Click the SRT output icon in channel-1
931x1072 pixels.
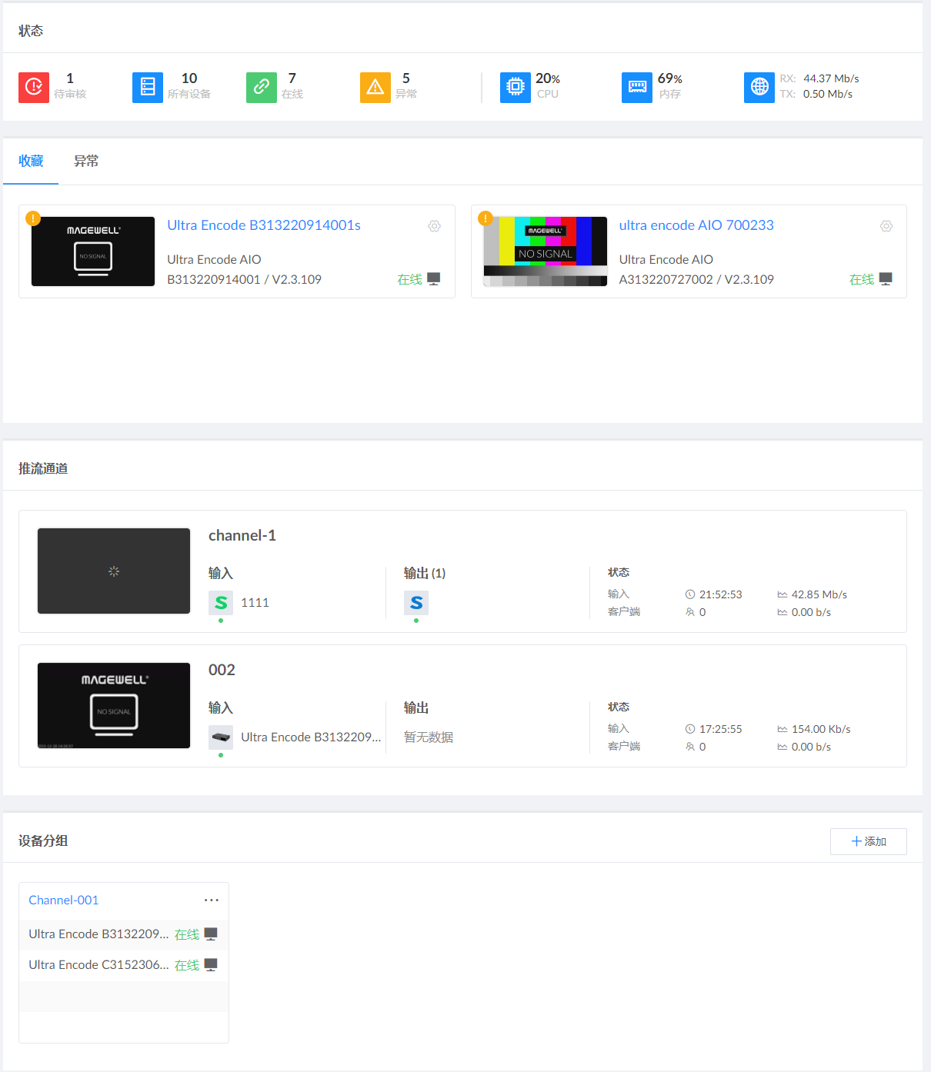click(x=416, y=603)
